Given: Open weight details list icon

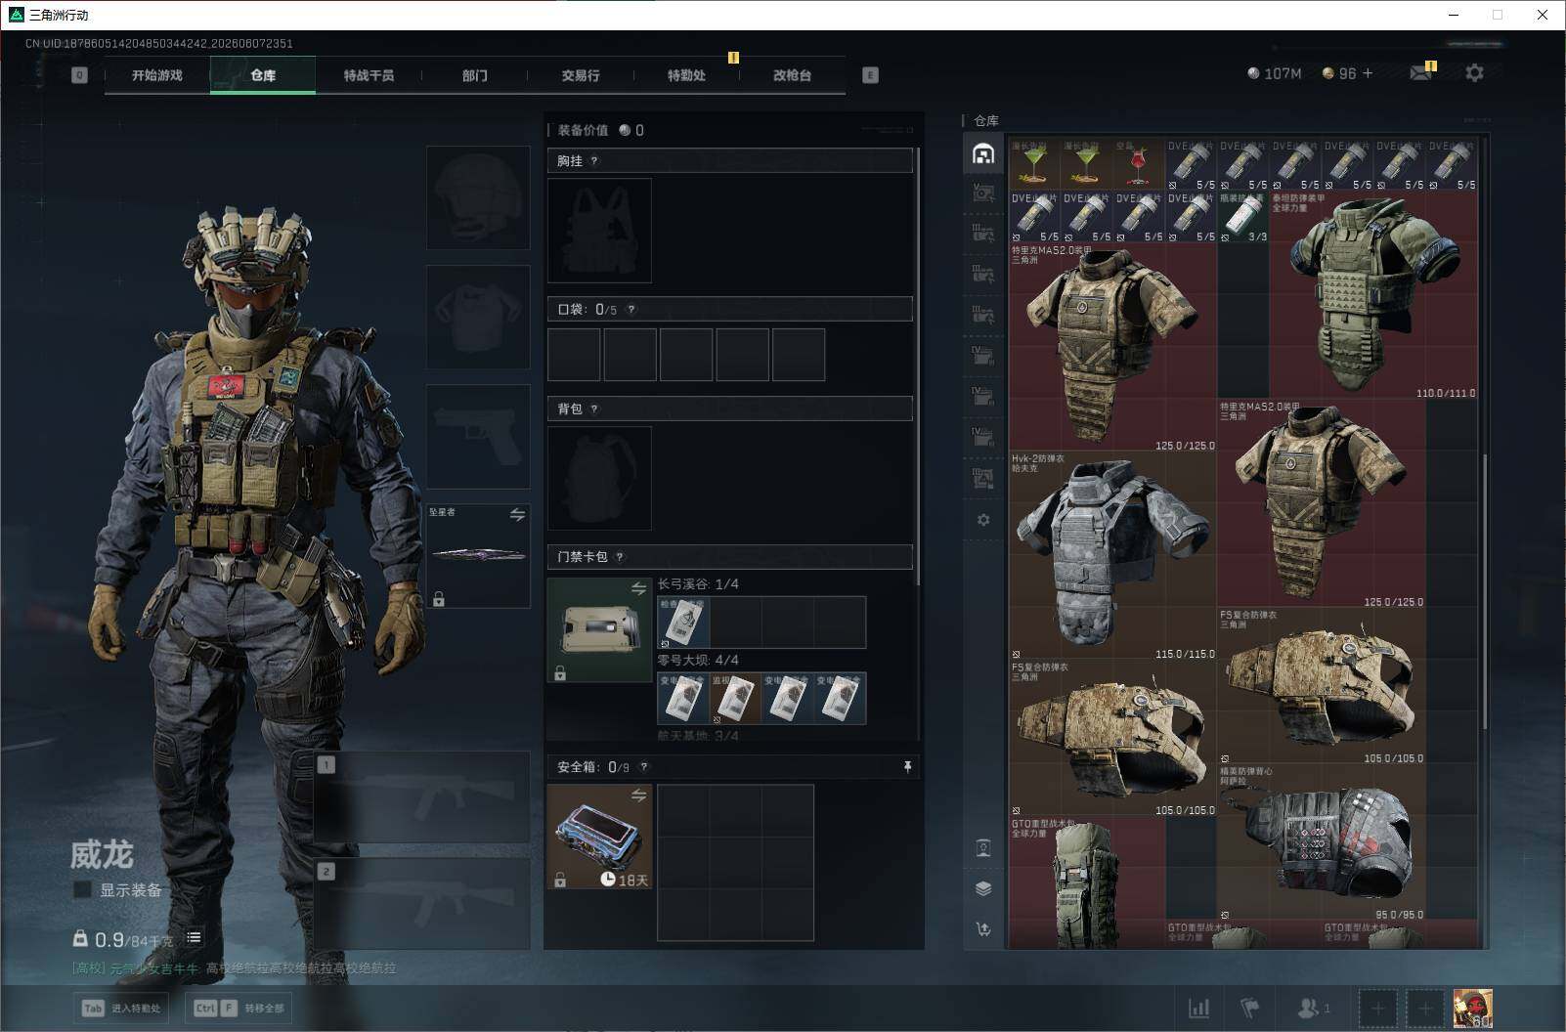Looking at the screenshot, I should coord(194,938).
